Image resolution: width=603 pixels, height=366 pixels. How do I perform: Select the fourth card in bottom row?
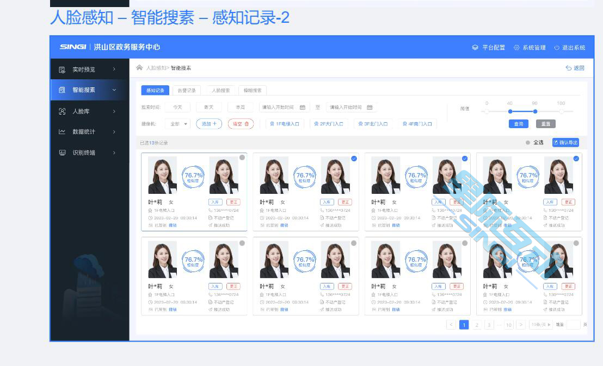coord(576,243)
